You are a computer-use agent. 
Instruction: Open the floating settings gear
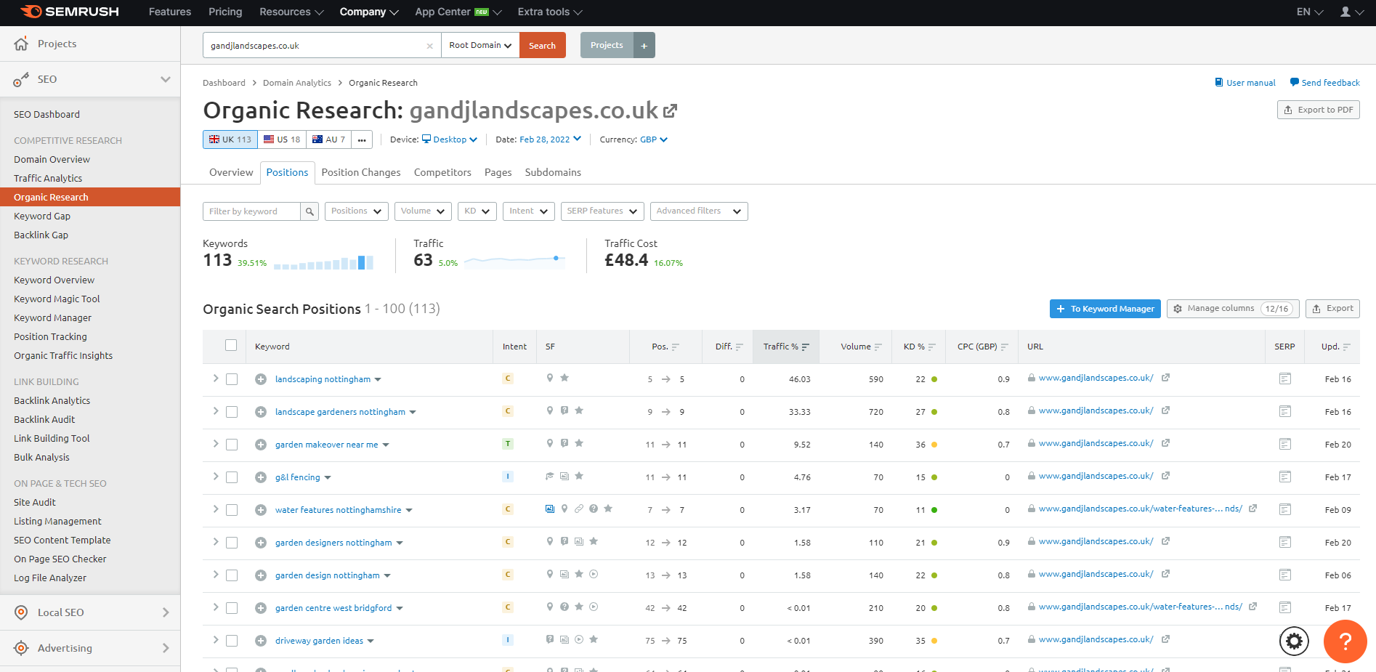click(x=1293, y=641)
